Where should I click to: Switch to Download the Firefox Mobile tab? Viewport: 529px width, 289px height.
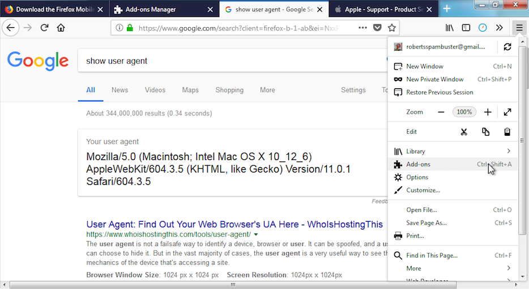(x=54, y=9)
